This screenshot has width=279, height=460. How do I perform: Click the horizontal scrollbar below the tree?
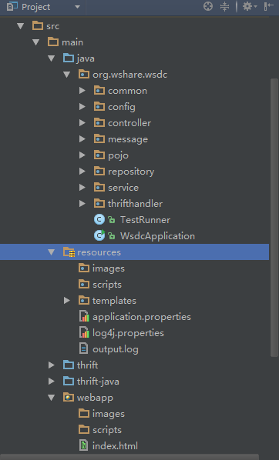129,457
